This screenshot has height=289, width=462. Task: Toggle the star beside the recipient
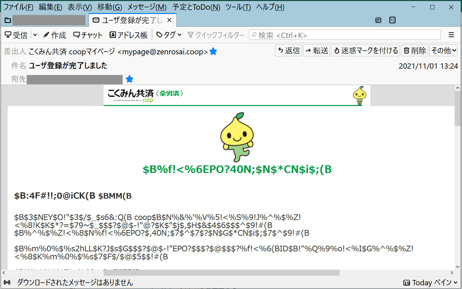point(129,79)
